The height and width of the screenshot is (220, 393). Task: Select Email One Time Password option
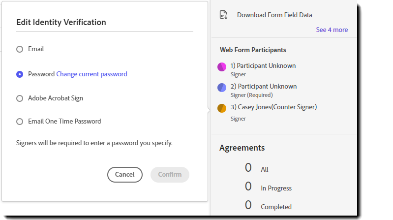pyautogui.click(x=20, y=122)
